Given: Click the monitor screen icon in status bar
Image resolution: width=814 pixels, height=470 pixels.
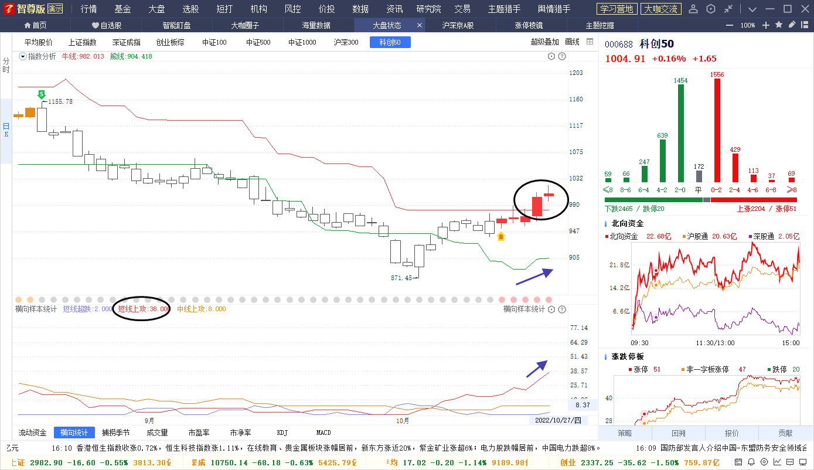Looking at the screenshot, I should tap(803, 462).
